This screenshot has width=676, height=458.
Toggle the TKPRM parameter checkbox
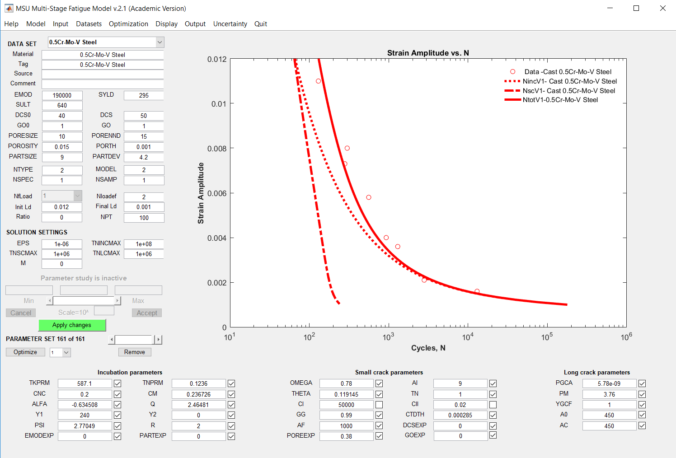coord(117,383)
